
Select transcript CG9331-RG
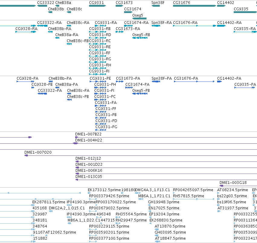[x=100, y=59]
